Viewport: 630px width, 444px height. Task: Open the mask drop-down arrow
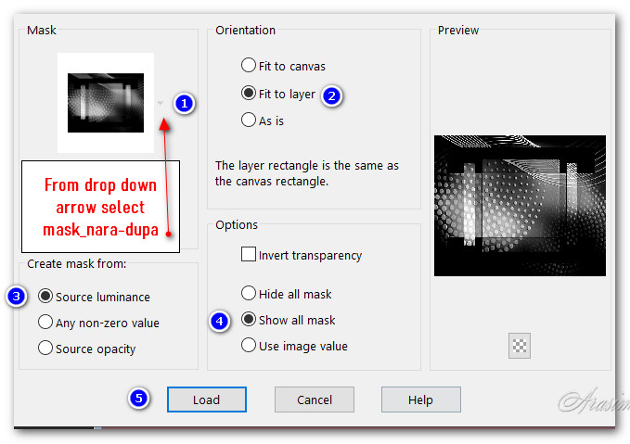tap(161, 103)
